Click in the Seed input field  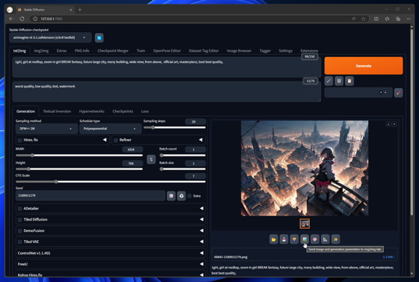coord(91,196)
